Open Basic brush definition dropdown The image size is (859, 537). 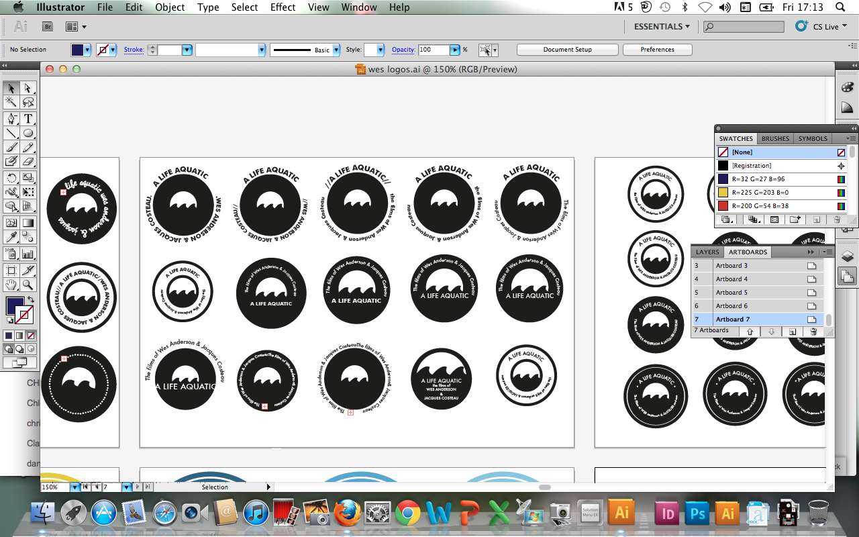click(x=336, y=50)
